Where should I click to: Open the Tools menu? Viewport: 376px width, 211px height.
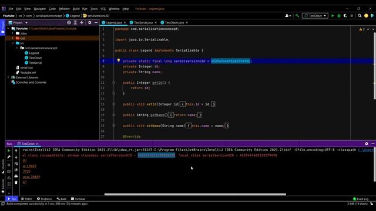coord(94,9)
